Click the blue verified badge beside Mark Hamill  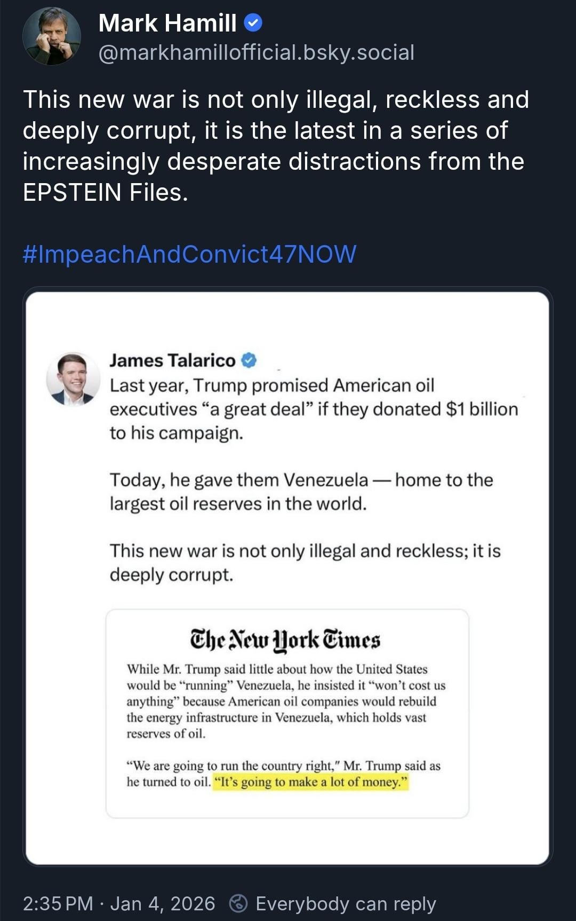point(253,23)
